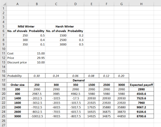Select payoff cell 3985
This screenshot has height=127, width=161.
tap(56, 94)
